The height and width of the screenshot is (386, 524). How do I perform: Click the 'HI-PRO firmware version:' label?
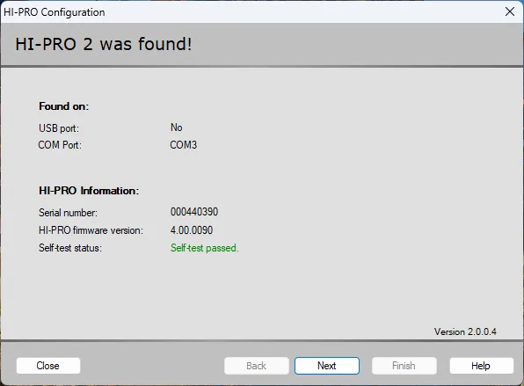point(91,230)
